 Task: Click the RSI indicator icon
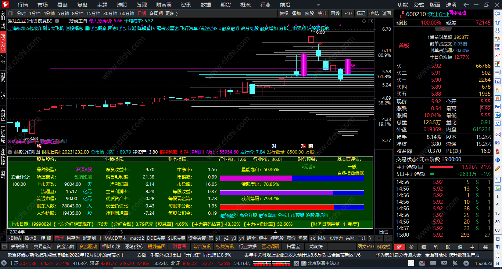tap(498, 143)
